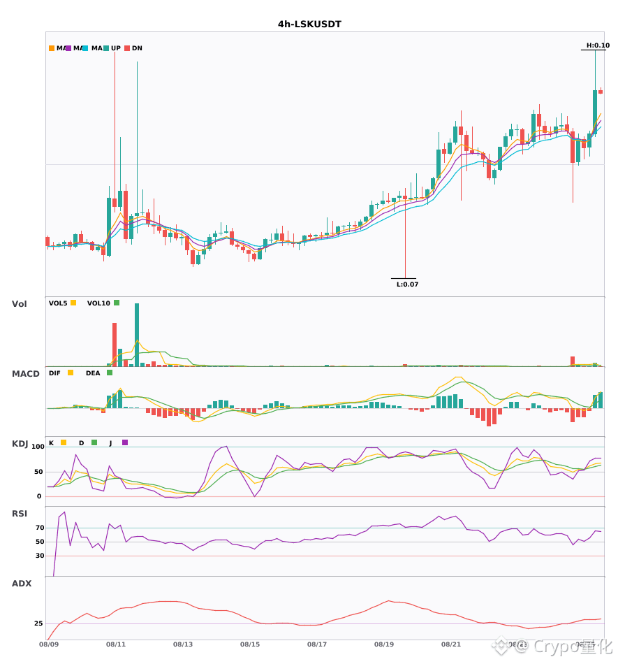The height and width of the screenshot is (664, 618).
Task: Click the DIF legend text
Action: [x=54, y=373]
